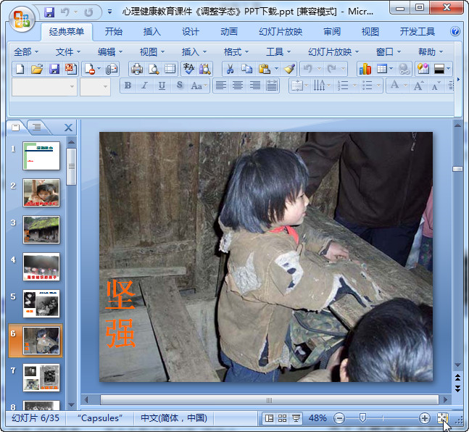Screen dimensions: 469x432
Task: Zoom out with minus button
Action: pos(339,418)
